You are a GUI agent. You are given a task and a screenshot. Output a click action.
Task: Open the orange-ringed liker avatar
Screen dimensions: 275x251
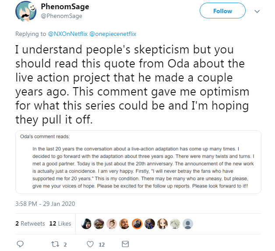[137, 224]
